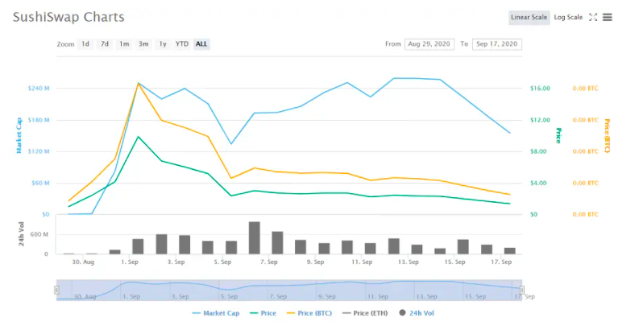
Task: Click the $4.00 price axis label
Action: 538,183
